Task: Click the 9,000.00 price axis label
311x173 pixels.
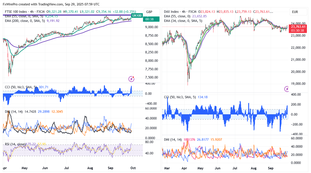Action: tap(151, 27)
